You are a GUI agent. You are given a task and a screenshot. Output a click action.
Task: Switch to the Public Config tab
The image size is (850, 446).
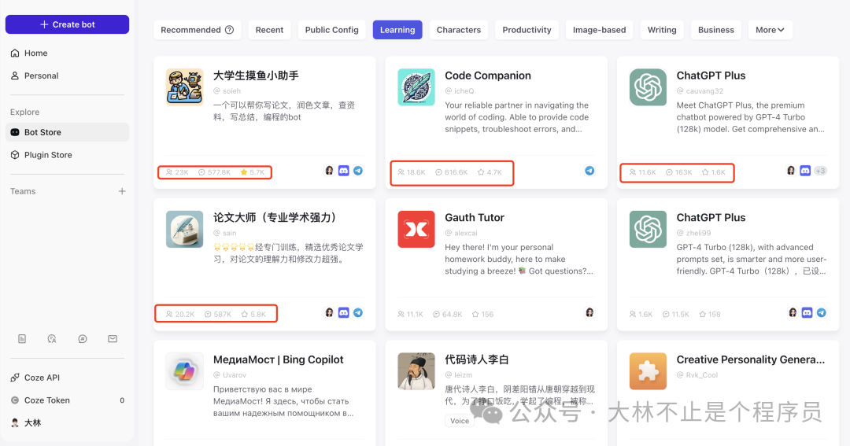[332, 30]
